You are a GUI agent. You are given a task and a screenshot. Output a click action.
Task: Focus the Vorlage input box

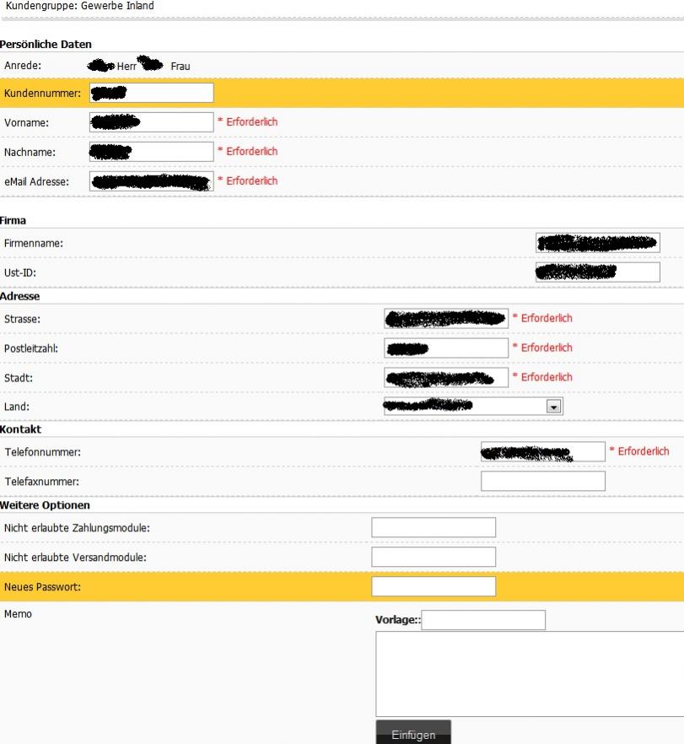(483, 620)
